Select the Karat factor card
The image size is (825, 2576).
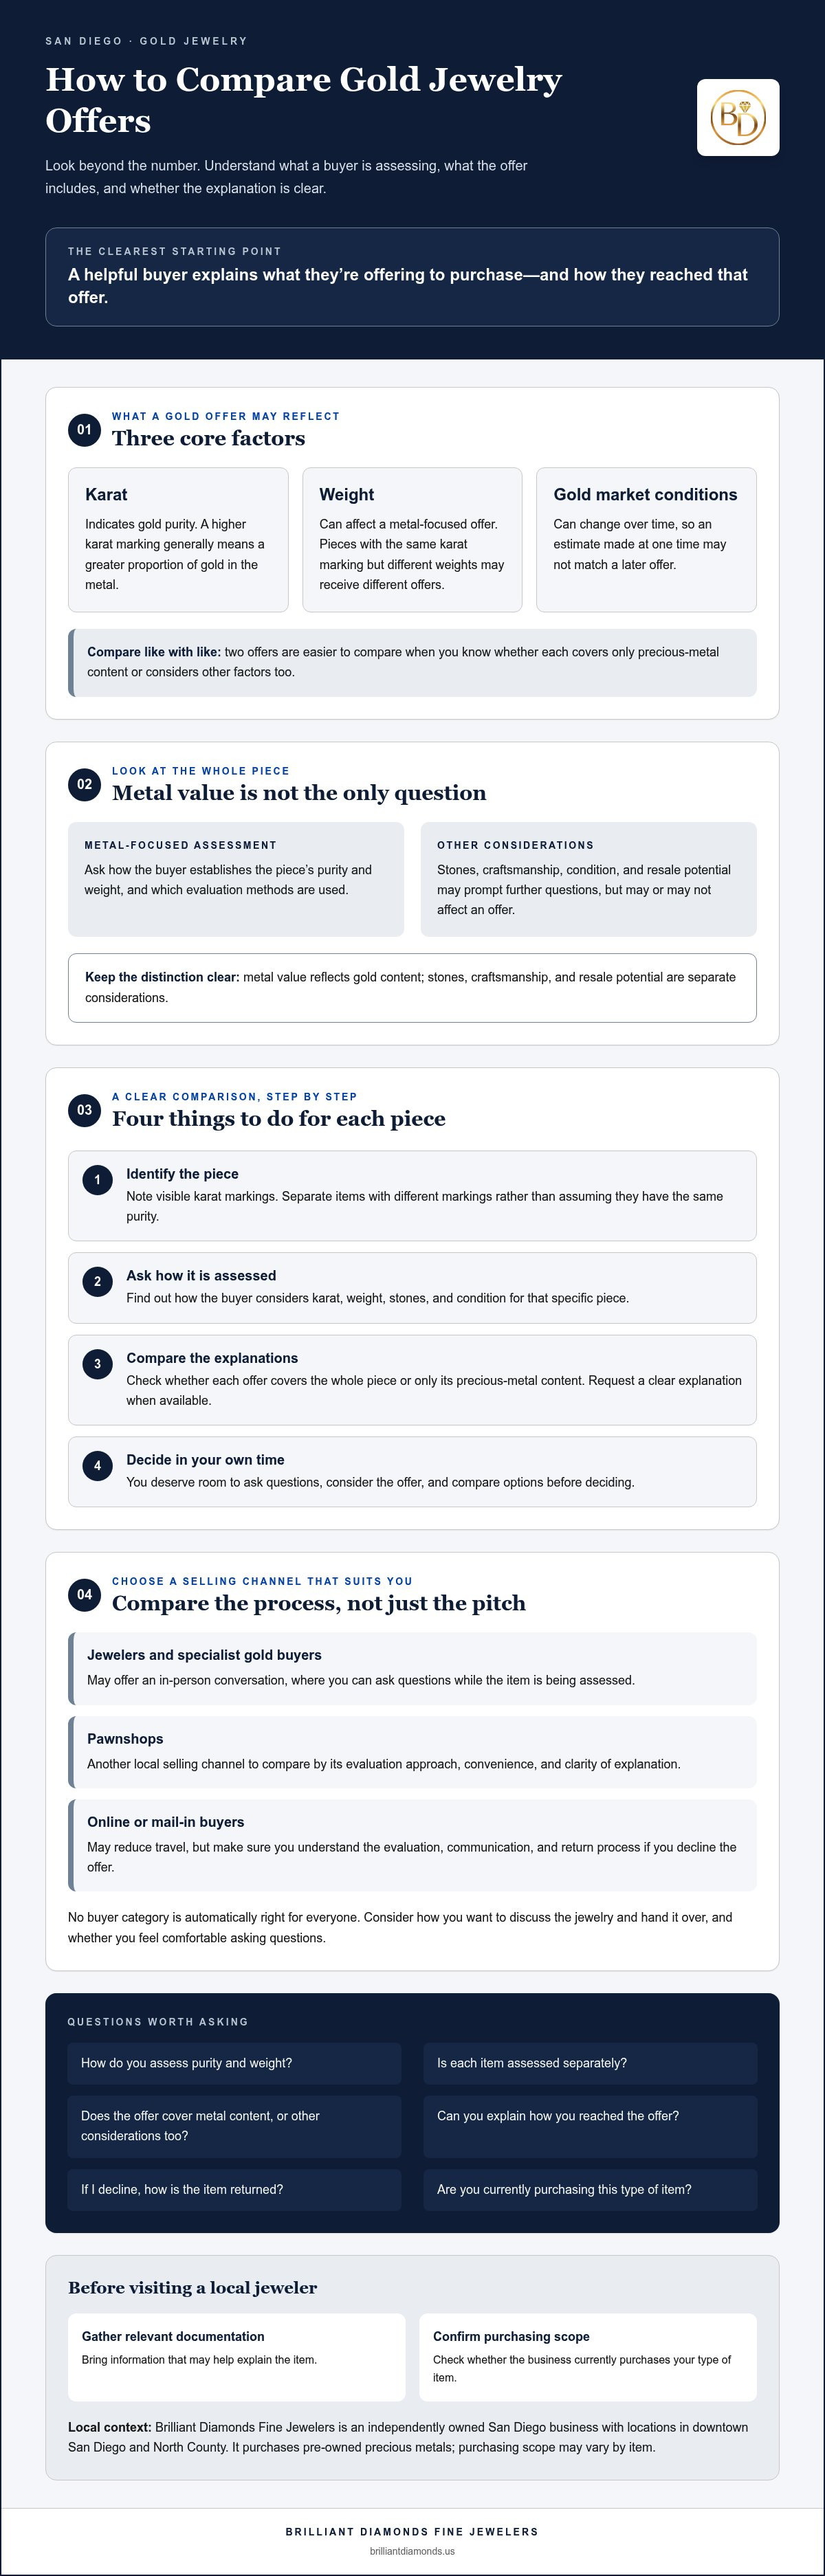pos(178,540)
